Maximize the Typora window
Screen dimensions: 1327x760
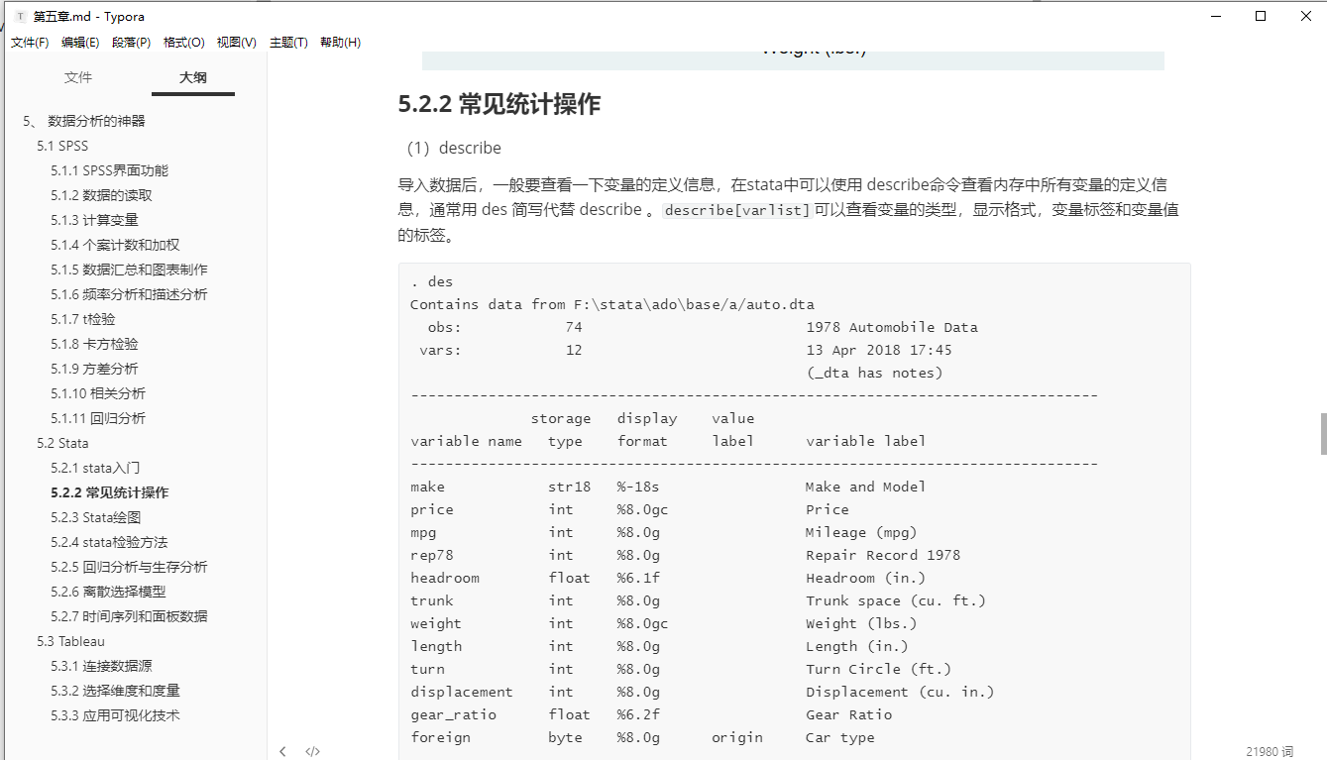point(1261,16)
